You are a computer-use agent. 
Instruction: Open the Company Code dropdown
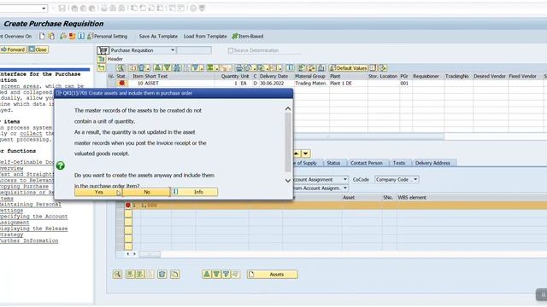pyautogui.click(x=415, y=180)
